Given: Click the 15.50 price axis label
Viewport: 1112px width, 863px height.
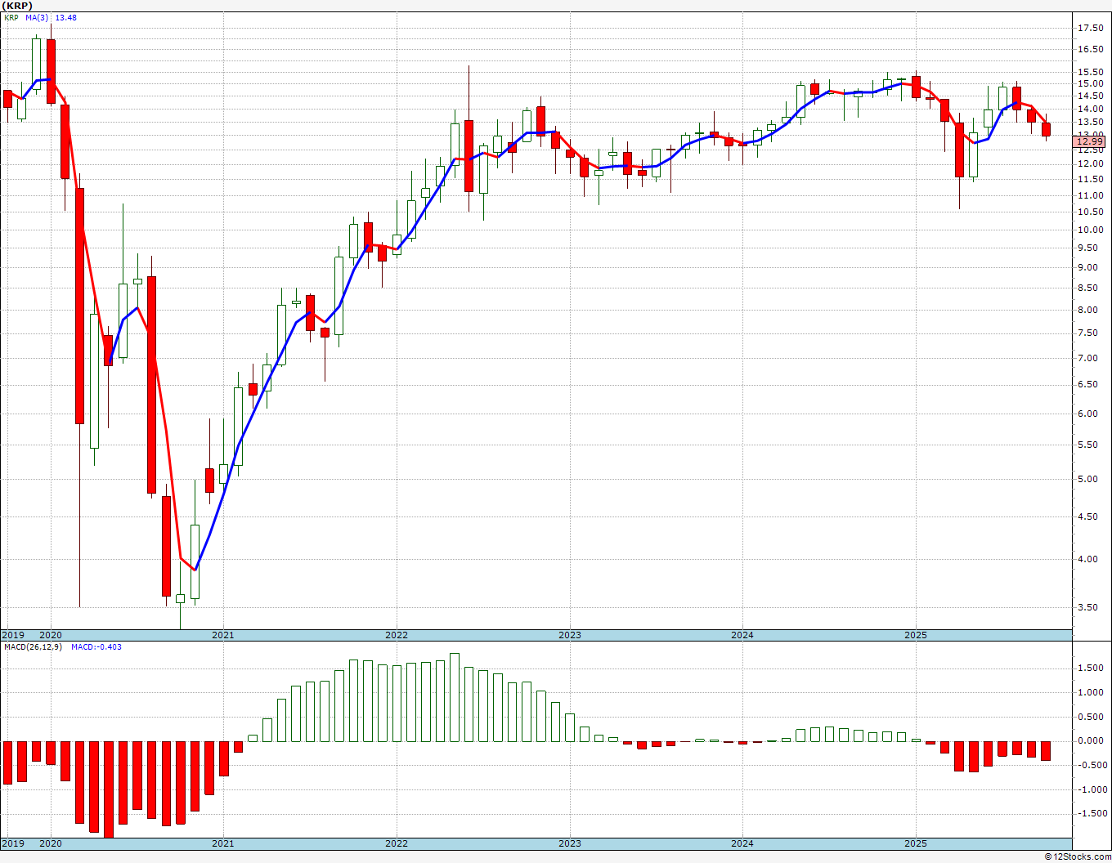Looking at the screenshot, I should coord(1090,72).
